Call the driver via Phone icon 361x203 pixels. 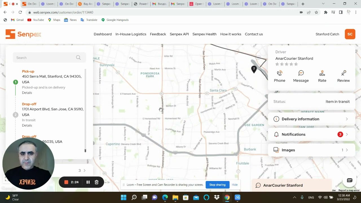coord(279,76)
